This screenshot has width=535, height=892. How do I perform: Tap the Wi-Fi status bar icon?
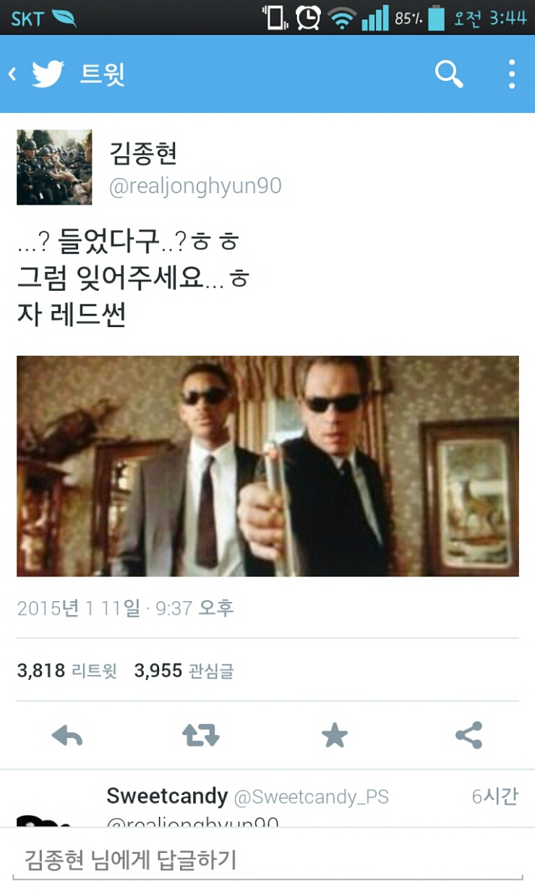coord(342,17)
